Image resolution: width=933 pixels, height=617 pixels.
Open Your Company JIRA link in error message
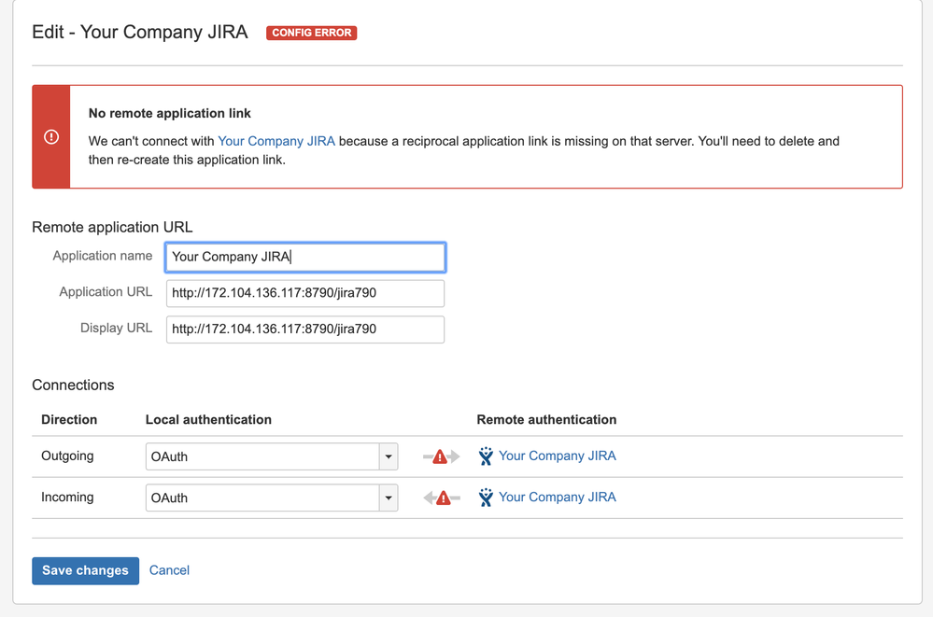tap(276, 141)
